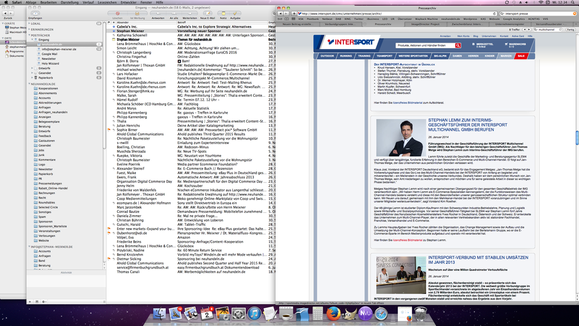The height and width of the screenshot is (326, 579).
Task: Open the Trash in the Dock
Action: (421, 314)
